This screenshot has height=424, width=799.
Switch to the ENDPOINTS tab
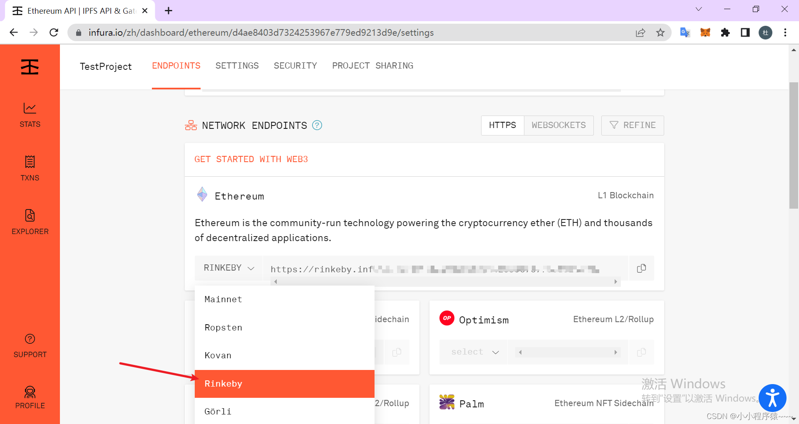coord(176,66)
